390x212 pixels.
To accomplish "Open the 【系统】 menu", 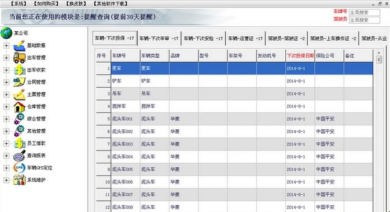I will pos(19,3).
